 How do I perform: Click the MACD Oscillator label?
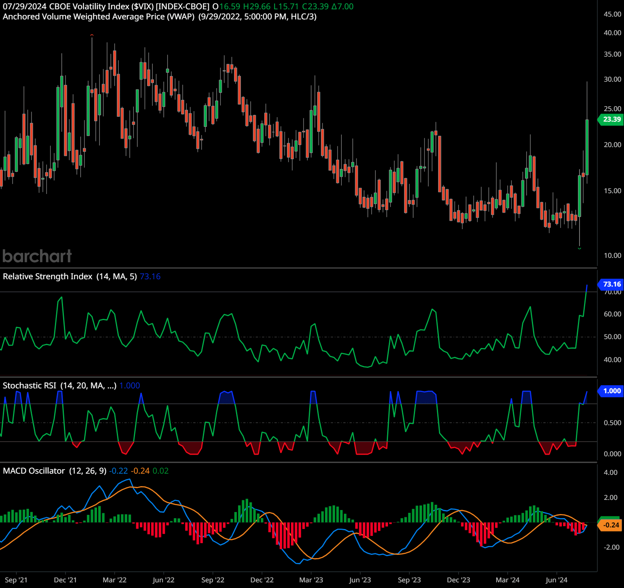pyautogui.click(x=55, y=471)
